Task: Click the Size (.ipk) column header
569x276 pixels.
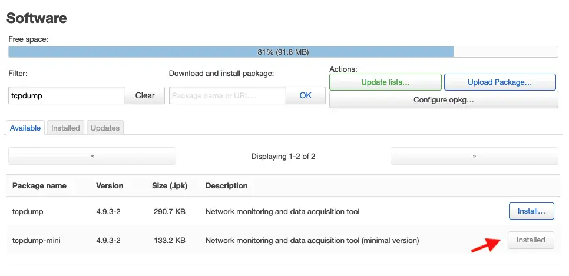Action: (170, 186)
